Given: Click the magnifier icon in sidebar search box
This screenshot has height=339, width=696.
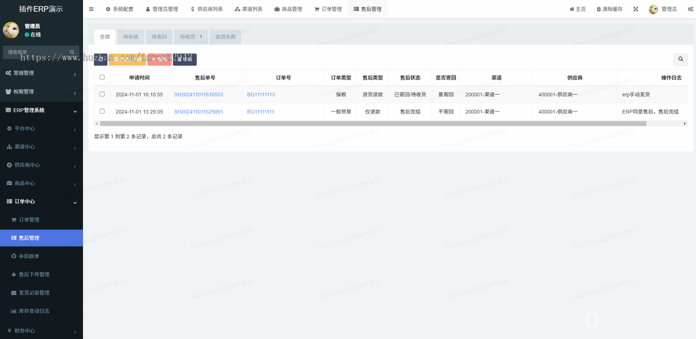Looking at the screenshot, I should coord(72,52).
